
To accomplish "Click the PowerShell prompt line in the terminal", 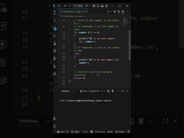I will coord(87,101).
